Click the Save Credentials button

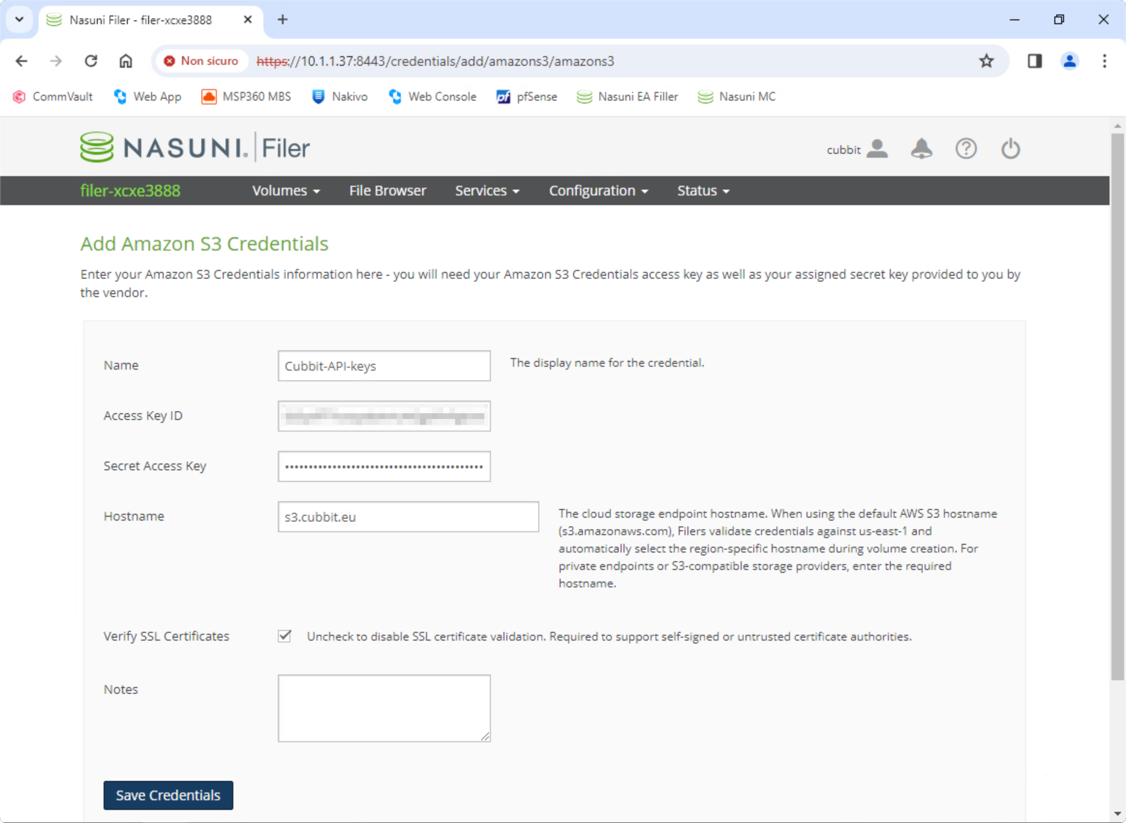pos(168,795)
